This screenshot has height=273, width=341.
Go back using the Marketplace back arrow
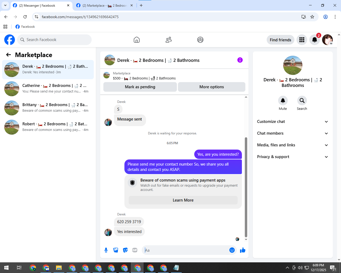click(9, 55)
